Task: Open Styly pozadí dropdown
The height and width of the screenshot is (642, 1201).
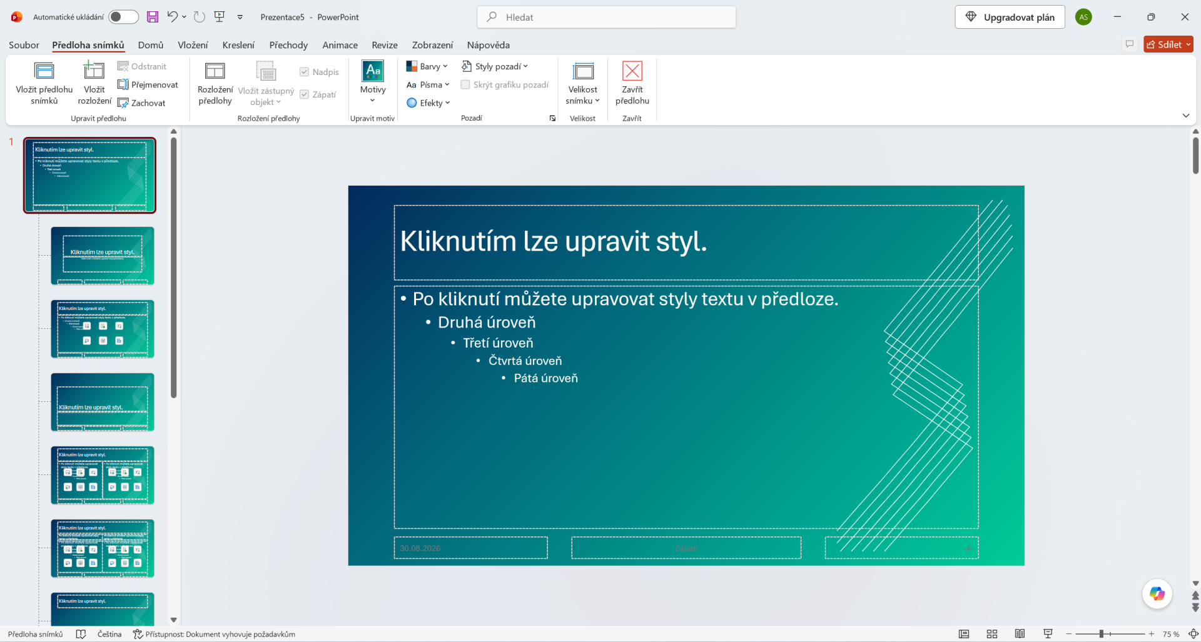Action: (495, 66)
